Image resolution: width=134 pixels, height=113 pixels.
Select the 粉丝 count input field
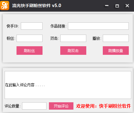(x=29, y=38)
